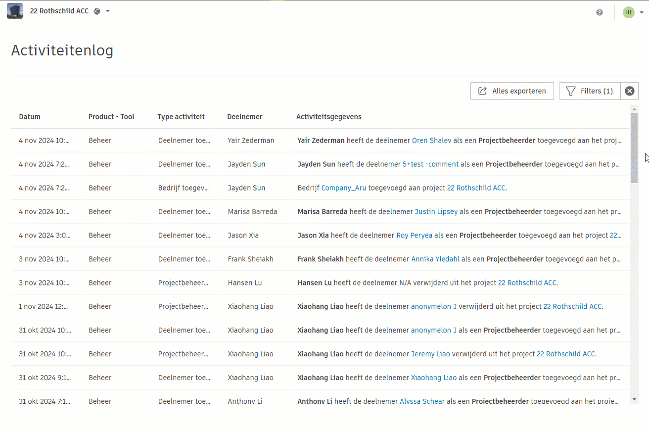The image size is (649, 431).
Task: Click the Deelnemer column header
Action: (x=245, y=117)
